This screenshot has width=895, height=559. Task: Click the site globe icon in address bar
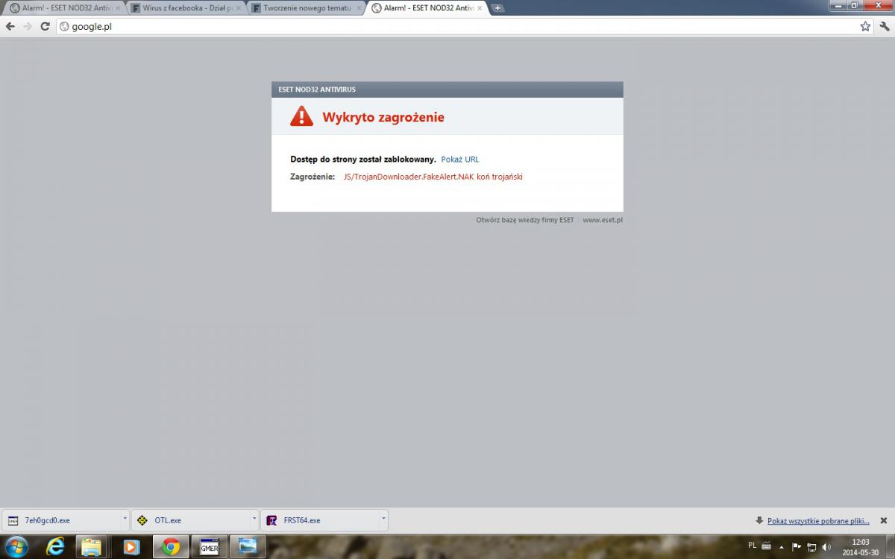pos(64,26)
